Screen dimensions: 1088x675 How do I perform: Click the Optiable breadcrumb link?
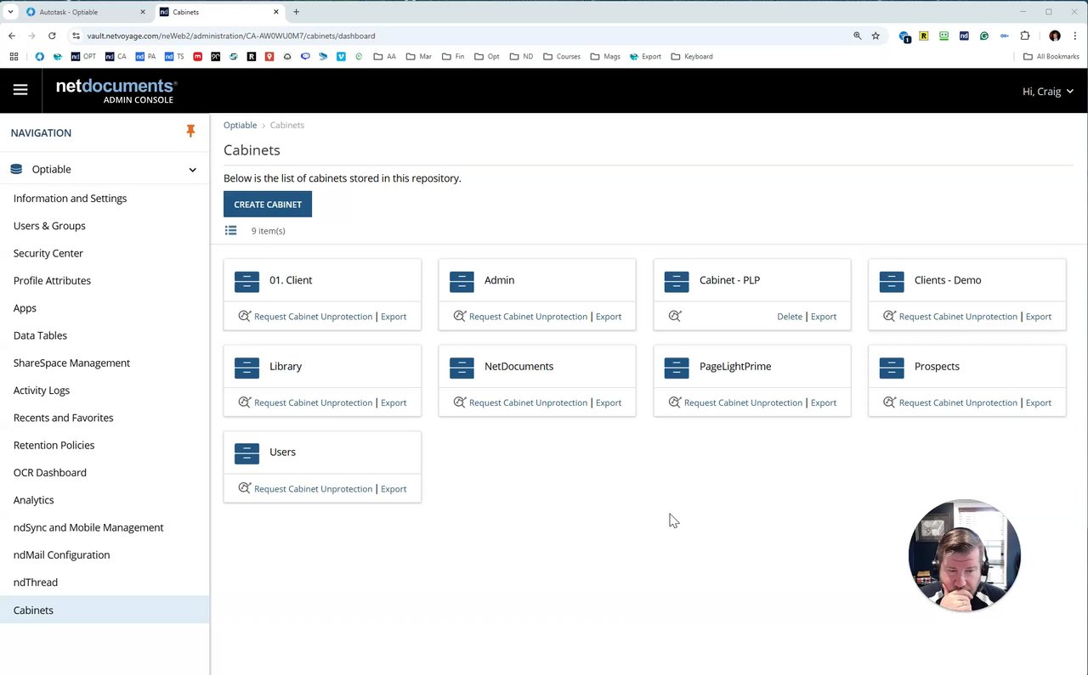tap(240, 125)
